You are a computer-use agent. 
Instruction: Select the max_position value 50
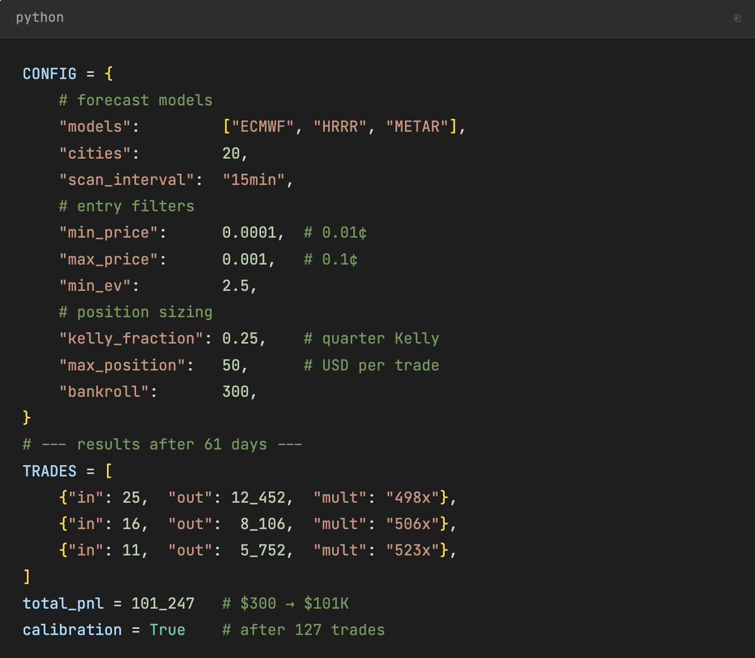tap(231, 365)
